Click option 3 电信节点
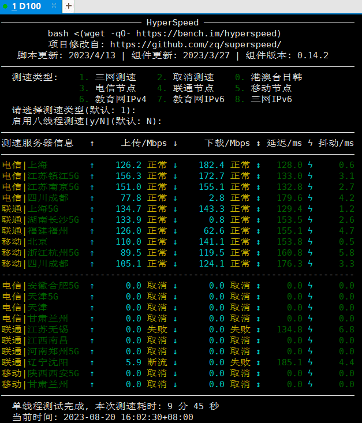Viewport: 362px width, 423px height. [x=107, y=88]
